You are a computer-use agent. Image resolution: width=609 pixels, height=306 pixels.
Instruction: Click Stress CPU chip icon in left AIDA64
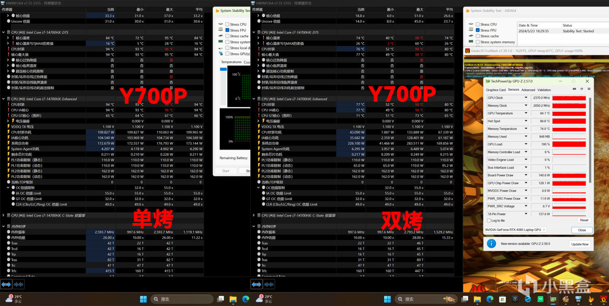220,24
